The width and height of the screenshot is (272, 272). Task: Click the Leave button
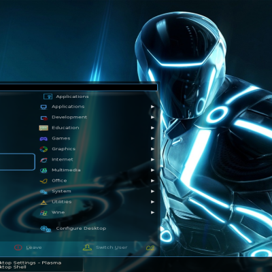click(28, 248)
